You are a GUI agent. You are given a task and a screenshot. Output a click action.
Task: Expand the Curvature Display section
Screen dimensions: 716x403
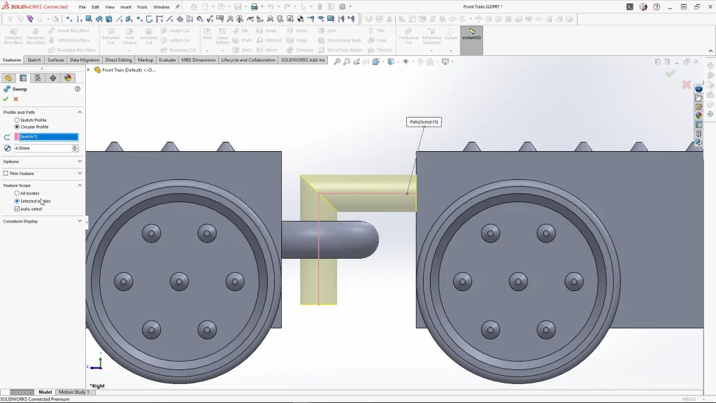coord(79,221)
